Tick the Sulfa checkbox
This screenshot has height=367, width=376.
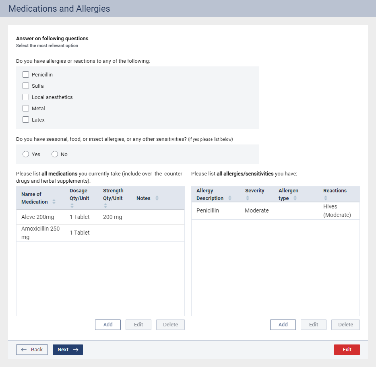pos(26,86)
